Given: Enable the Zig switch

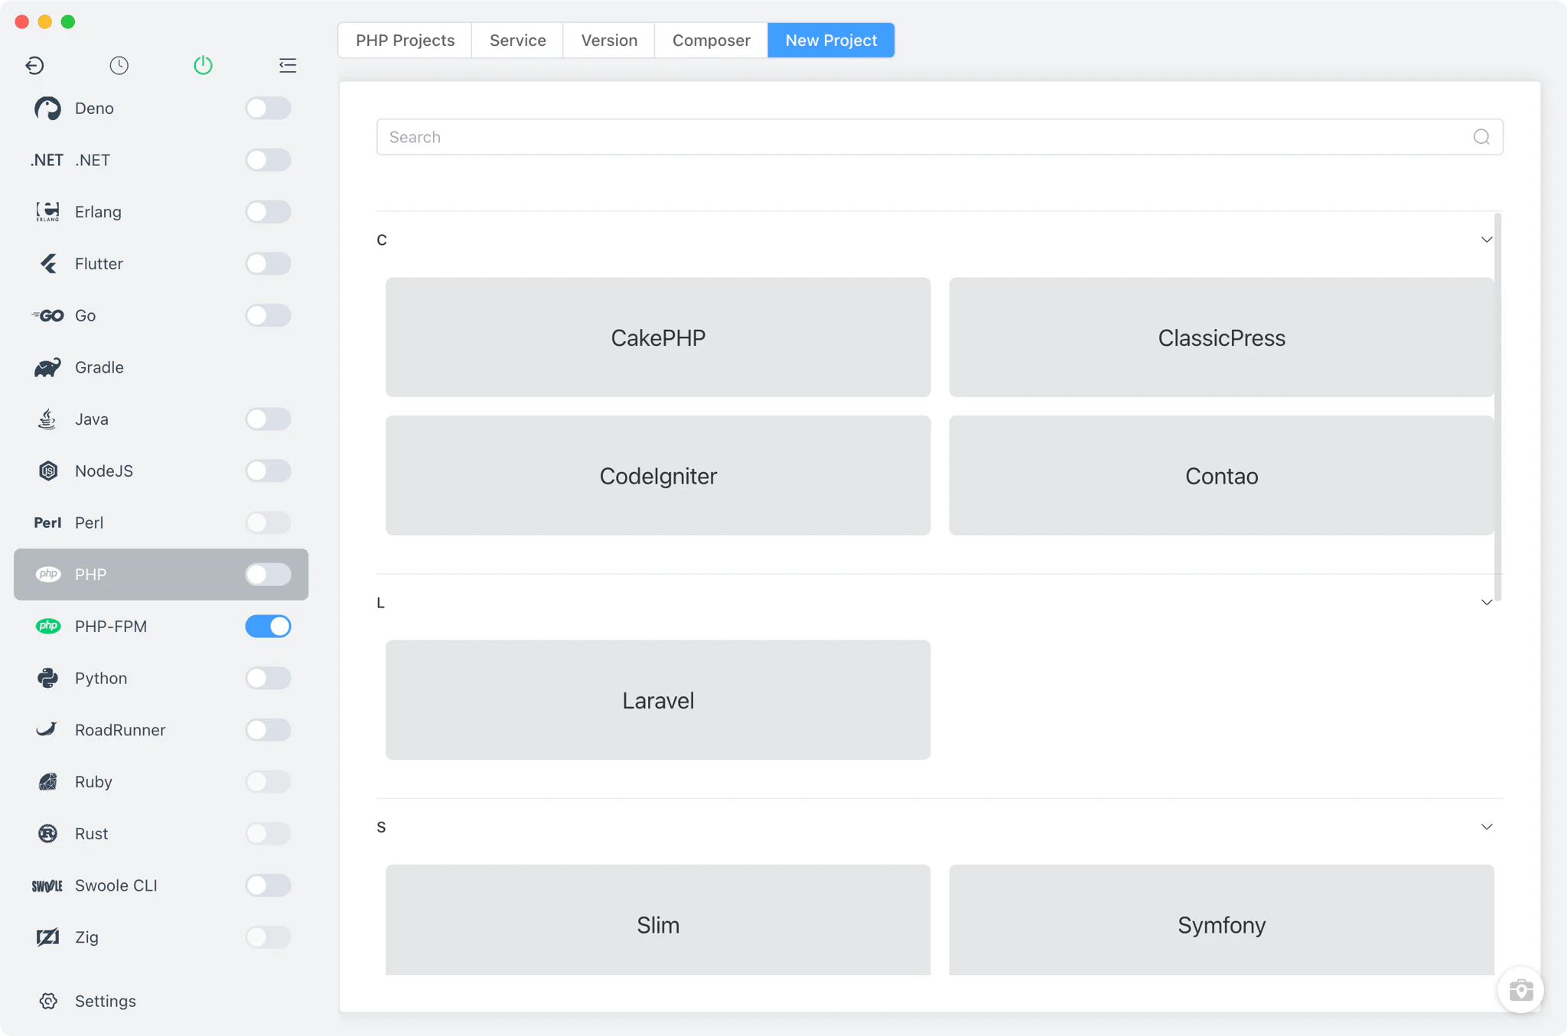Looking at the screenshot, I should 268,937.
